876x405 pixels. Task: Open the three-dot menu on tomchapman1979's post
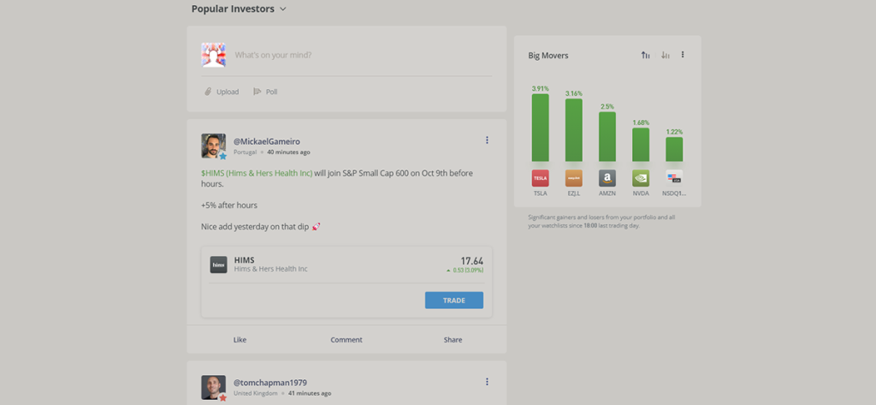487,382
